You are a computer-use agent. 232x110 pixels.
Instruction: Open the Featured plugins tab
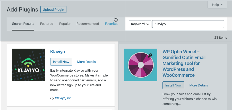point(47,24)
